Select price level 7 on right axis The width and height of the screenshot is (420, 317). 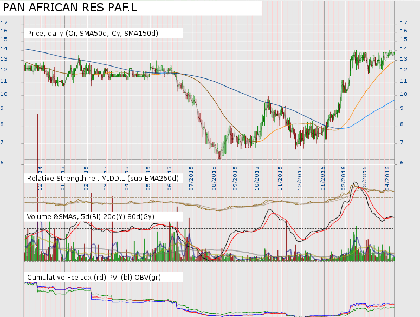pyautogui.click(x=402, y=142)
